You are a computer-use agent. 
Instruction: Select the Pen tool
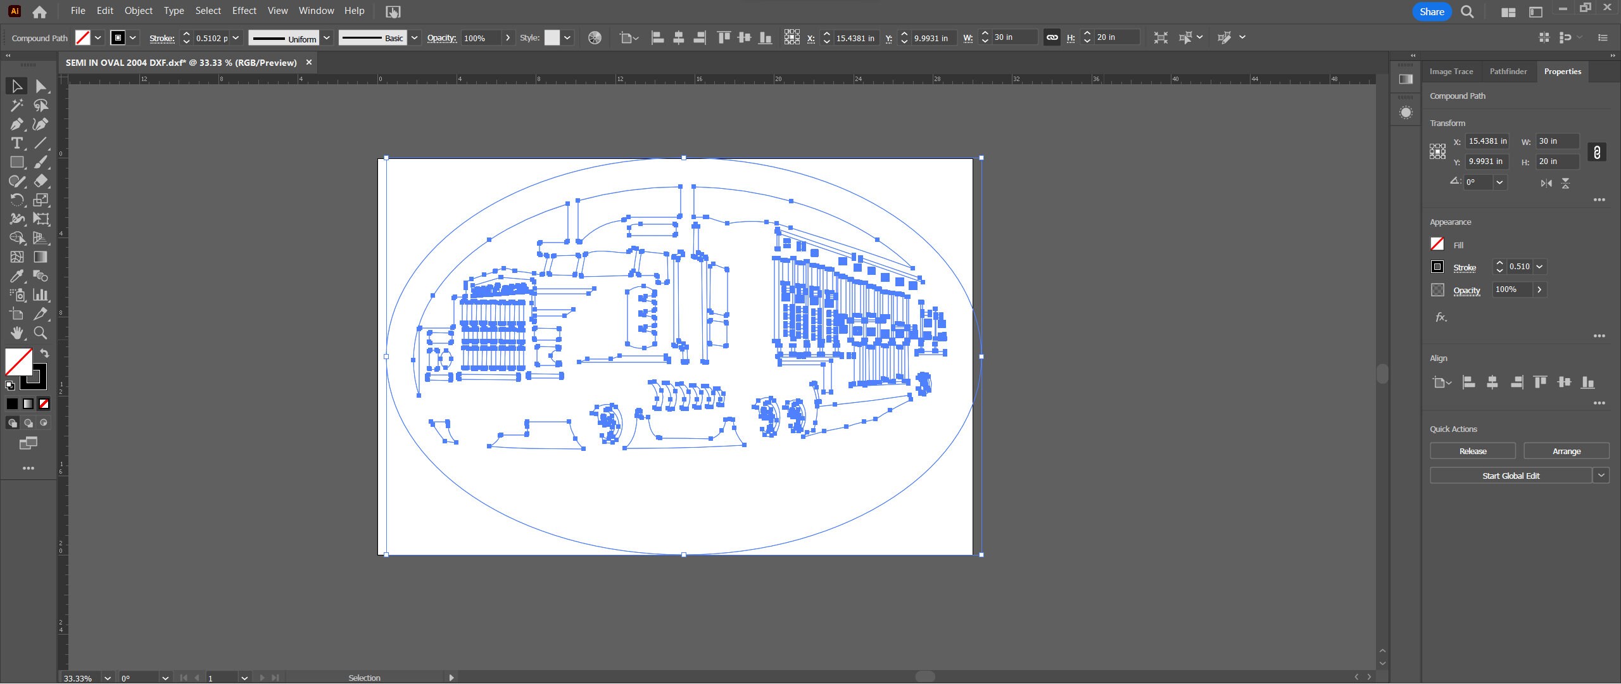16,124
